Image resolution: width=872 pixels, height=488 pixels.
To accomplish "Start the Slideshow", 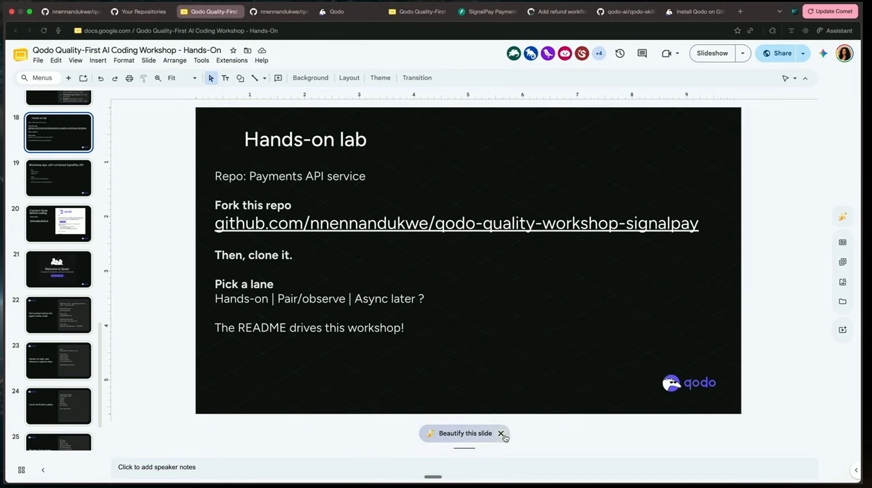I will (712, 53).
